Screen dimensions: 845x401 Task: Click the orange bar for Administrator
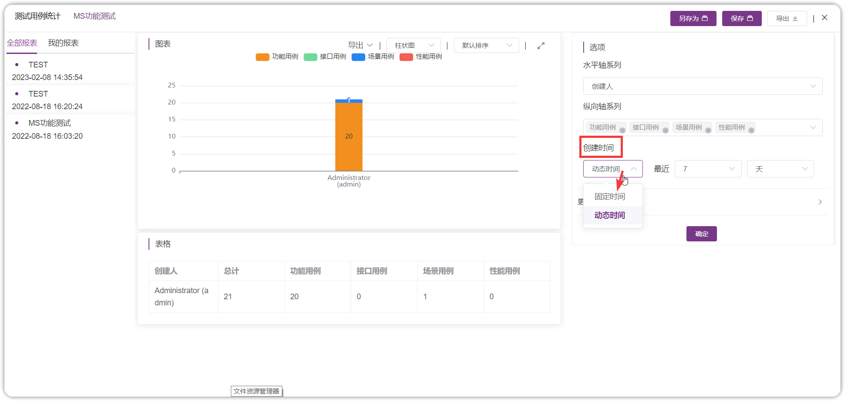click(348, 137)
